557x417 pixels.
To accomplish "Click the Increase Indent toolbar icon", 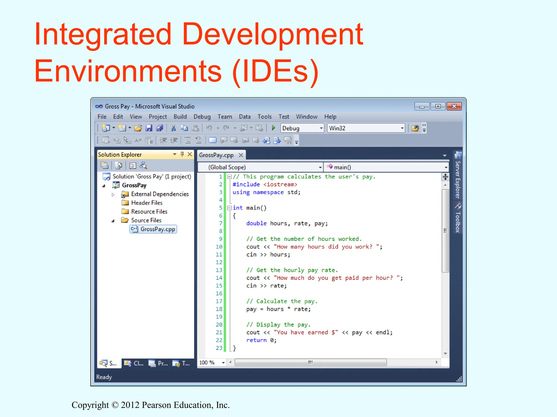I will (x=174, y=140).
